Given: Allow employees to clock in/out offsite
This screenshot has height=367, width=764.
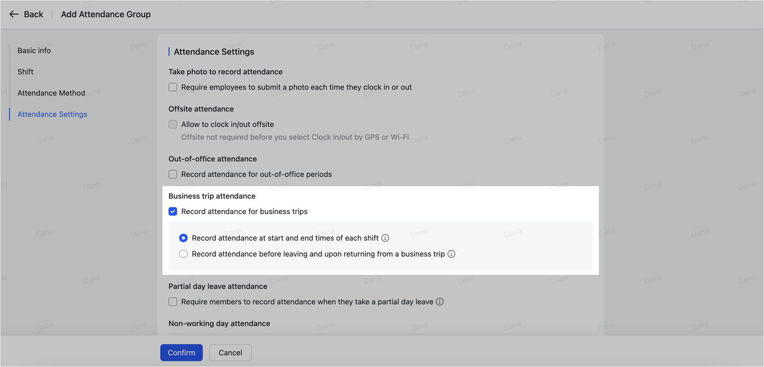Looking at the screenshot, I should [x=172, y=124].
